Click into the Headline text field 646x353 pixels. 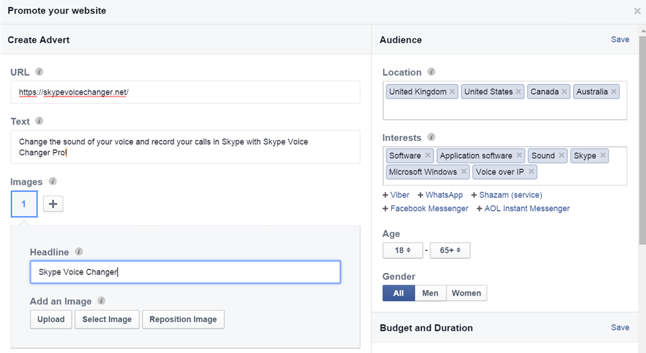(185, 272)
